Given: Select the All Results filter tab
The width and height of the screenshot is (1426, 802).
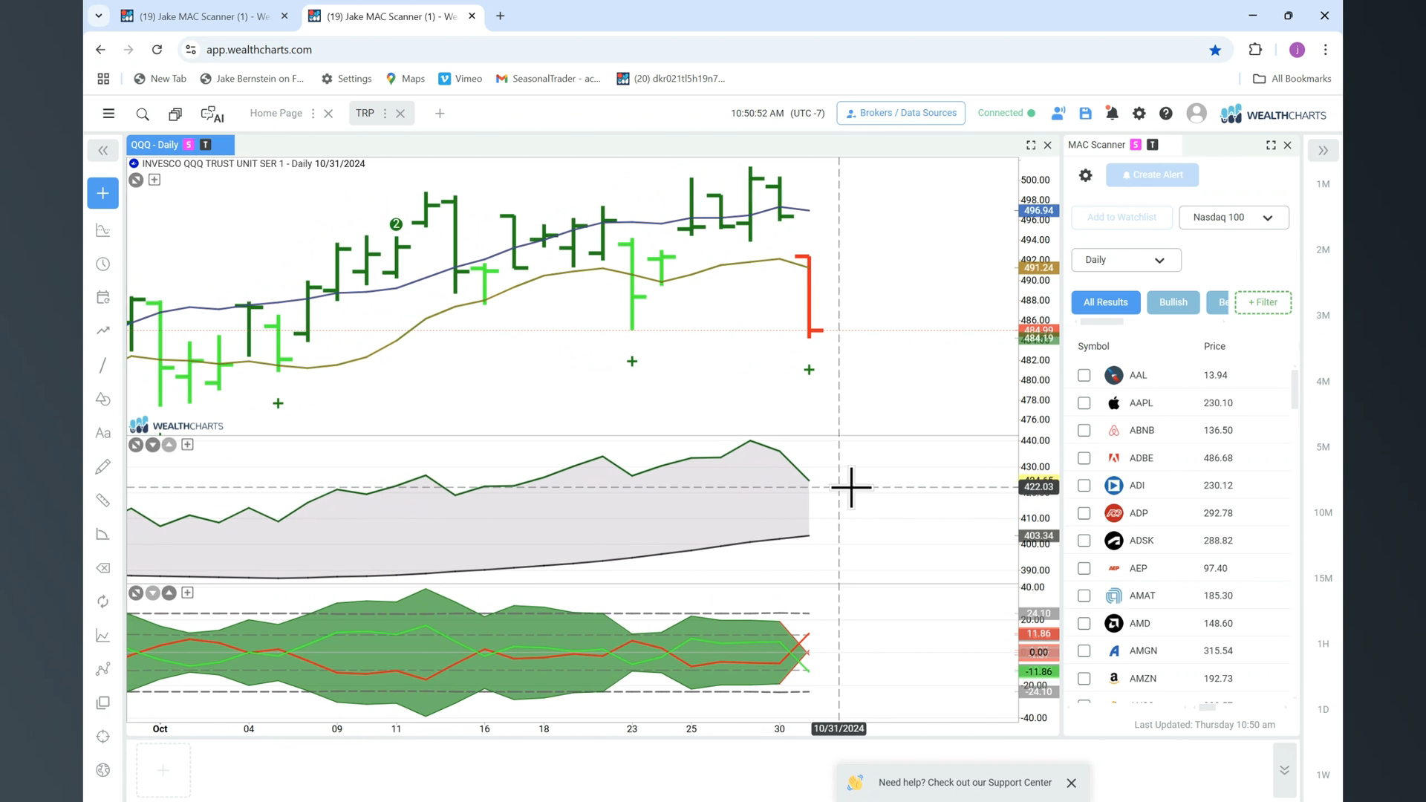Looking at the screenshot, I should click(x=1105, y=302).
